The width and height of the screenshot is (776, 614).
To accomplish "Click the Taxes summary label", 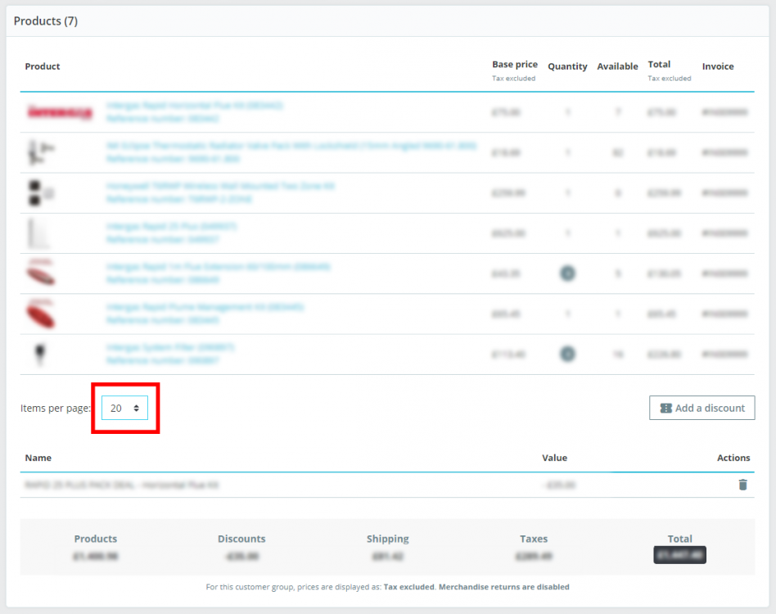I will point(534,539).
